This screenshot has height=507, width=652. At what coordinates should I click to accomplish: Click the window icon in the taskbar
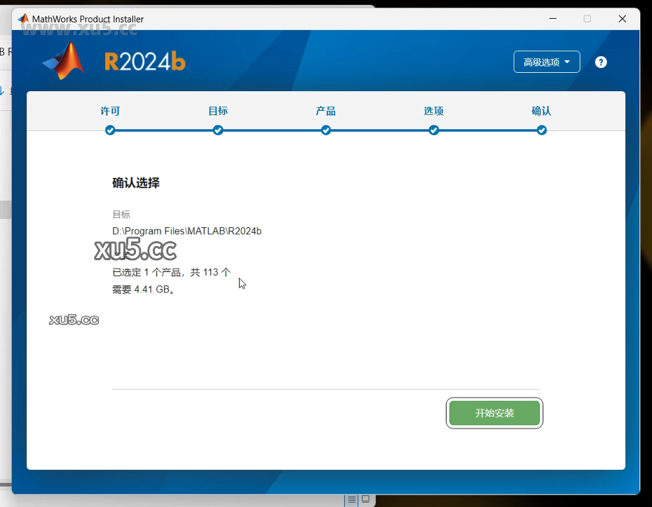click(366, 499)
